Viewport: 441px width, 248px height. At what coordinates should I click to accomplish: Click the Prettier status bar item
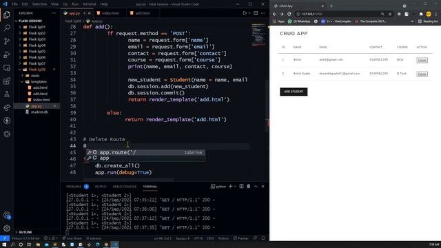click(x=241, y=238)
